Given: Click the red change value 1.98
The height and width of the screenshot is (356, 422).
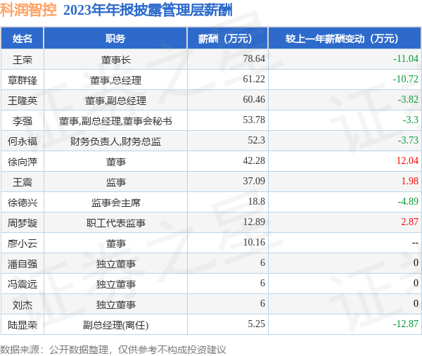Looking at the screenshot, I should [x=409, y=182].
